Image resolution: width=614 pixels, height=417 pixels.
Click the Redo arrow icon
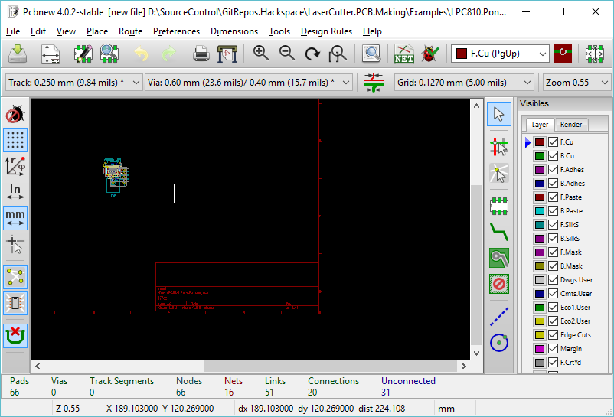168,54
